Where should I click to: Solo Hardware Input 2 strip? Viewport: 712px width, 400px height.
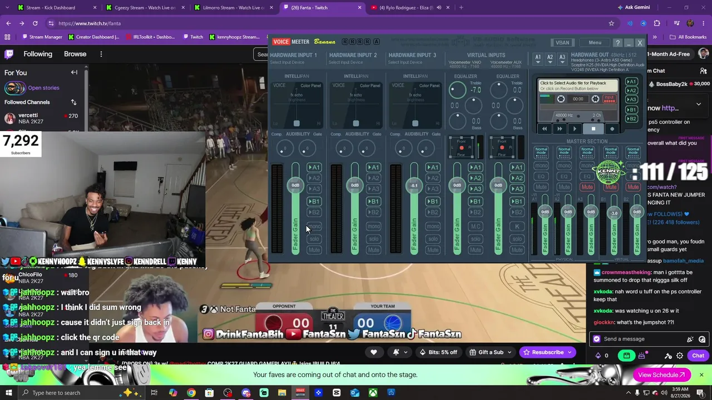pos(374,239)
